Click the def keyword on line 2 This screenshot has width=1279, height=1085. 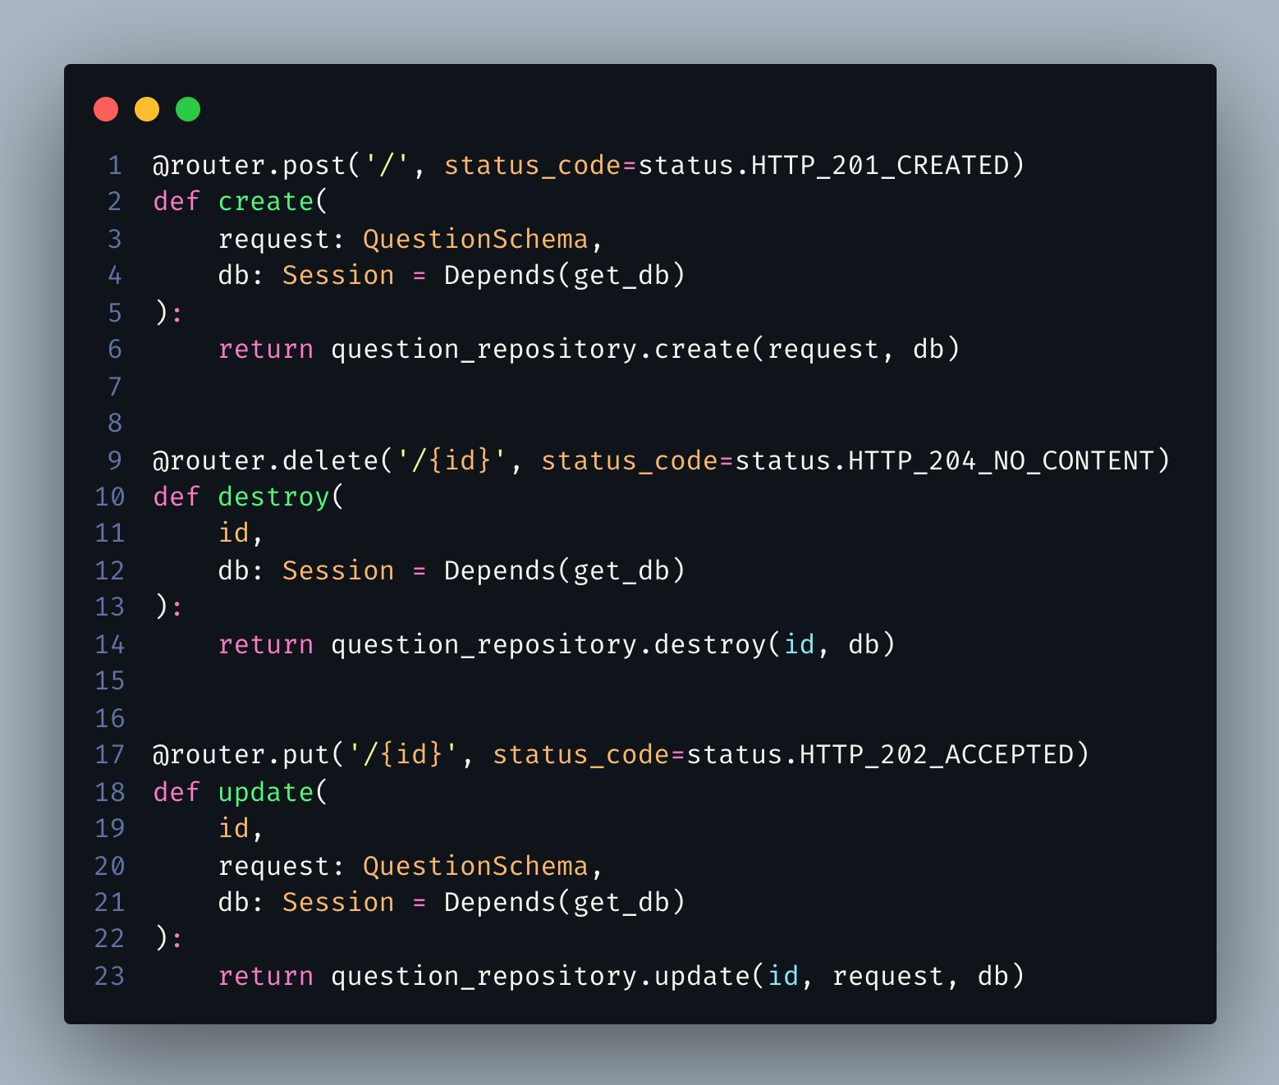point(176,202)
